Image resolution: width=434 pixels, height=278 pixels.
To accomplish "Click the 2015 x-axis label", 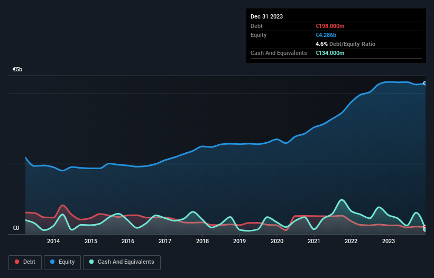I will coord(91,241).
